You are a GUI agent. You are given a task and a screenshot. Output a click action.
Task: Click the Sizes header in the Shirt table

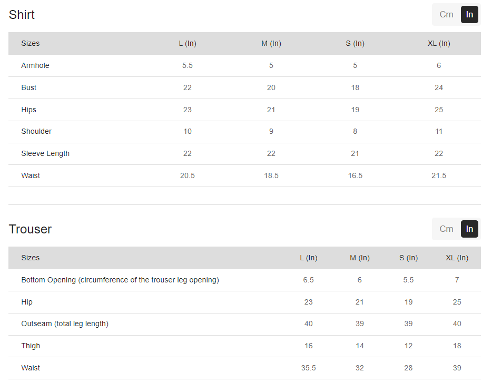click(31, 44)
